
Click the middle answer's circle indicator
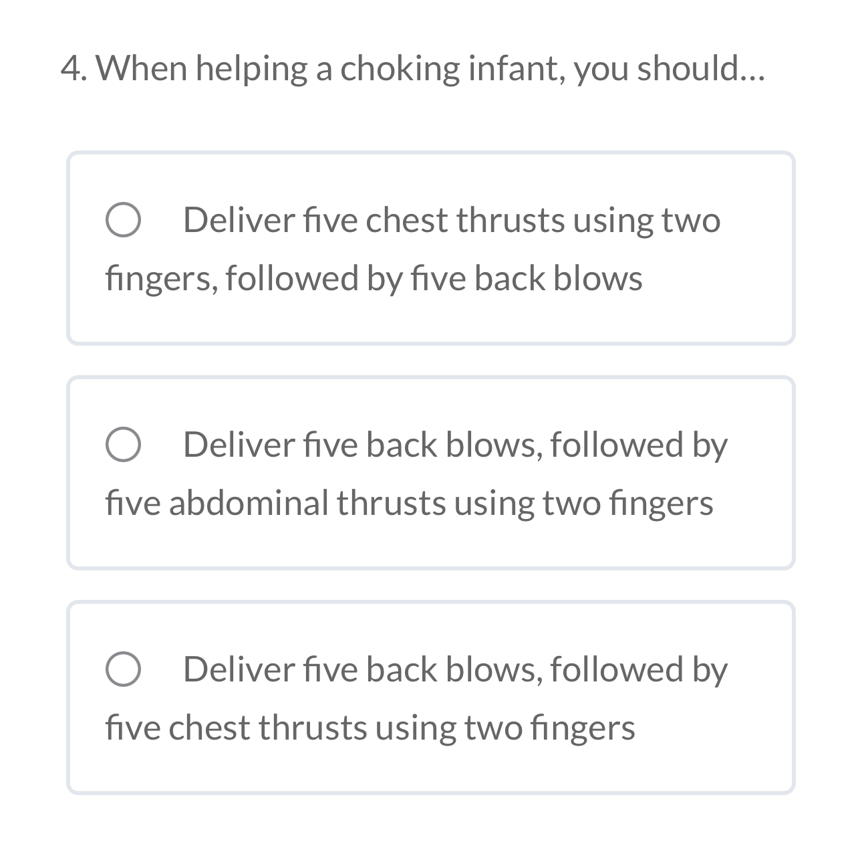pos(124,445)
